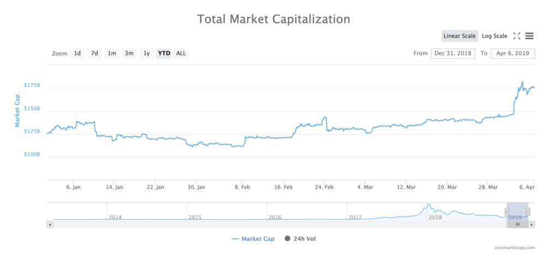The height and width of the screenshot is (260, 559).
Task: Select the YTD zoom range
Action: click(x=164, y=54)
